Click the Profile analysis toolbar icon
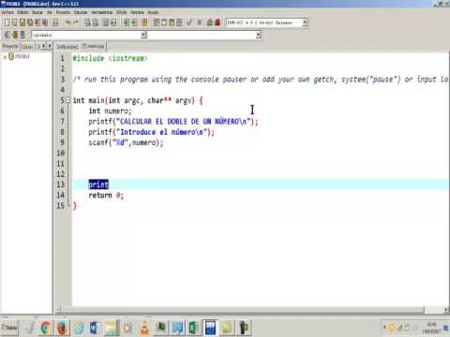The width and height of the screenshot is (450, 337). [209, 22]
